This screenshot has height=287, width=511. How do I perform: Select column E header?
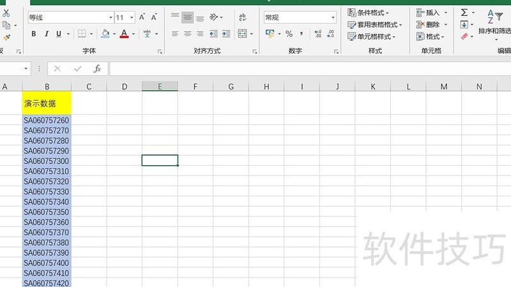[x=160, y=87]
